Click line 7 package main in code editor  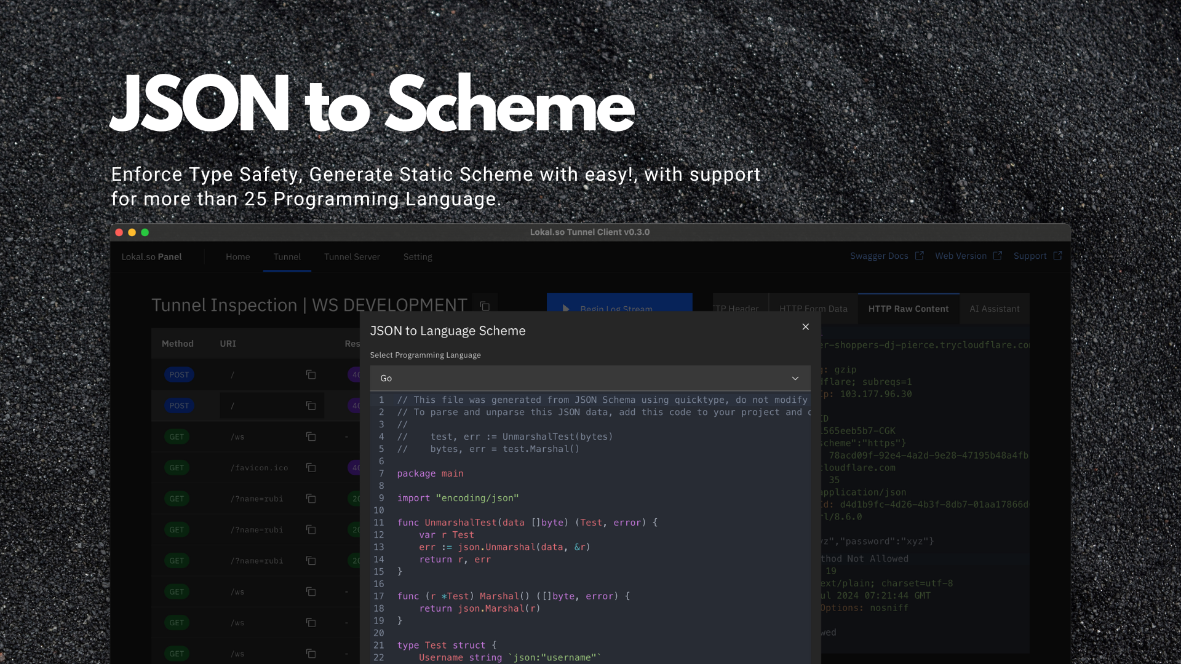pos(430,473)
